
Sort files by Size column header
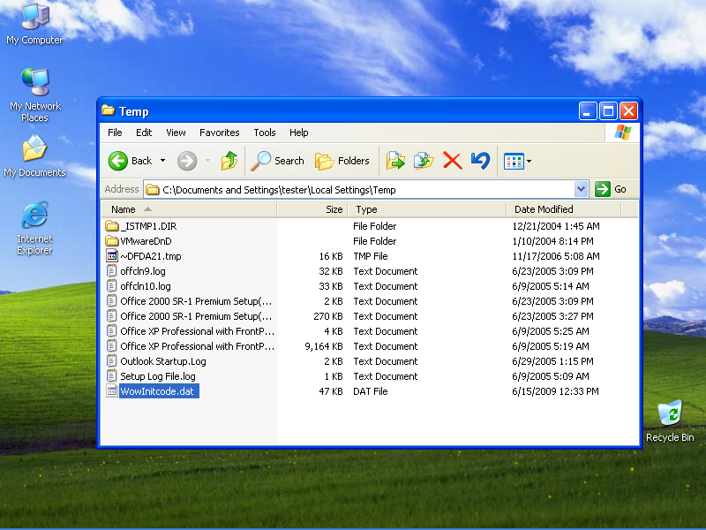coord(312,209)
